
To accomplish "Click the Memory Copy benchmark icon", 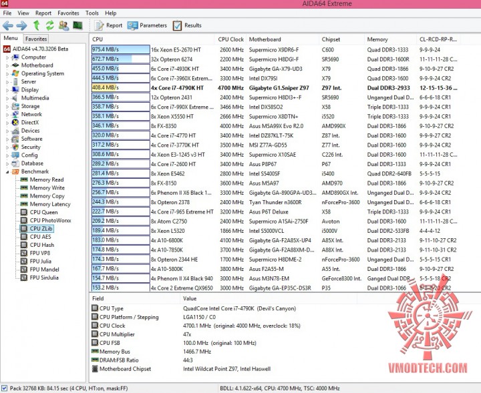I will 24,196.
